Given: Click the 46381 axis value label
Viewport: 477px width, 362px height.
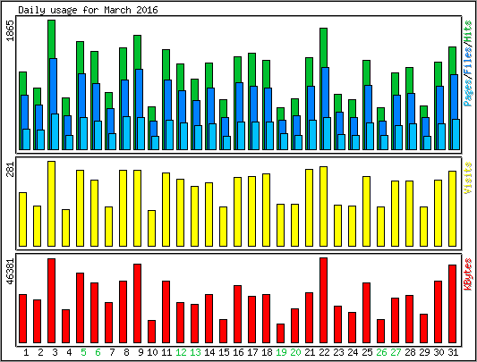Looking at the screenshot, I should (10, 272).
